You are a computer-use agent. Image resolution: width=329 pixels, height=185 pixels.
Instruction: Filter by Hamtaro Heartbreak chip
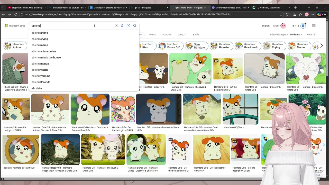[248, 46]
